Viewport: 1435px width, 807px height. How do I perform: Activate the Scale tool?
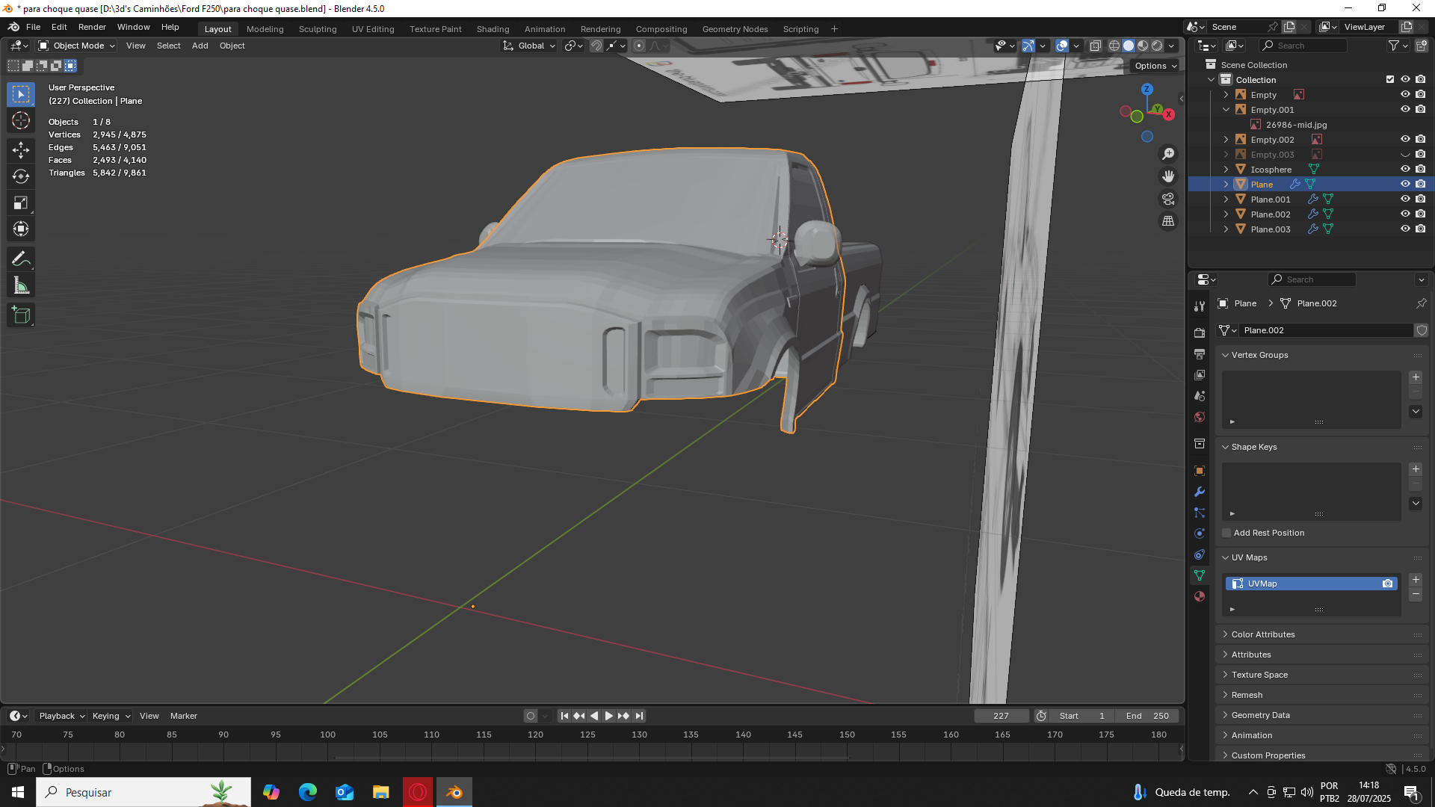click(21, 203)
